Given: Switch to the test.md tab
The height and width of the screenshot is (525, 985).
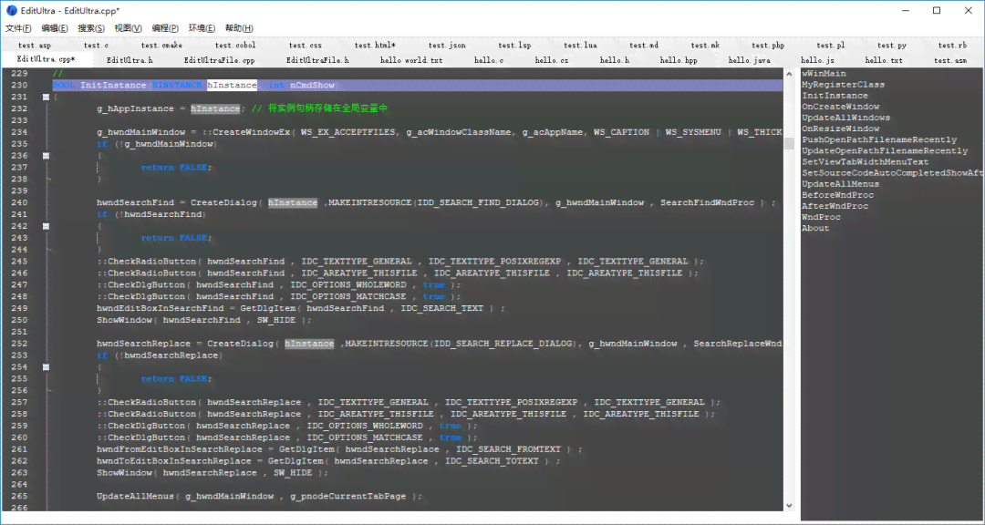Looking at the screenshot, I should pos(644,46).
